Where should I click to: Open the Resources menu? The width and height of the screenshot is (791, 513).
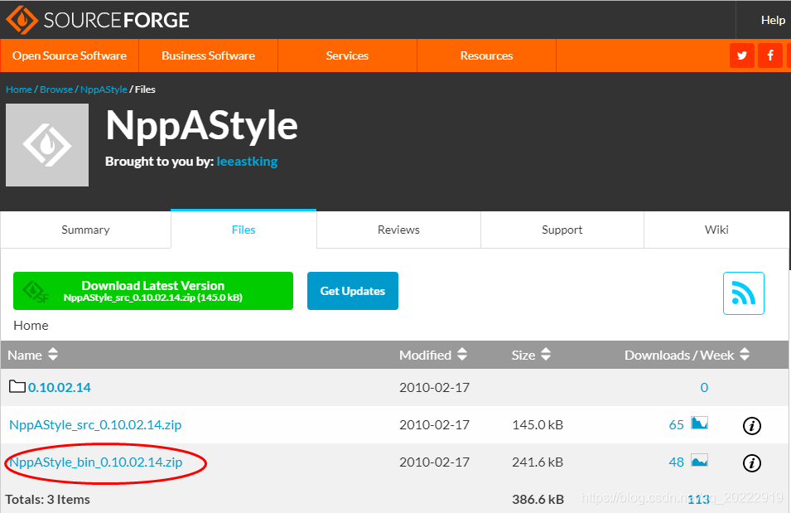[x=486, y=56]
